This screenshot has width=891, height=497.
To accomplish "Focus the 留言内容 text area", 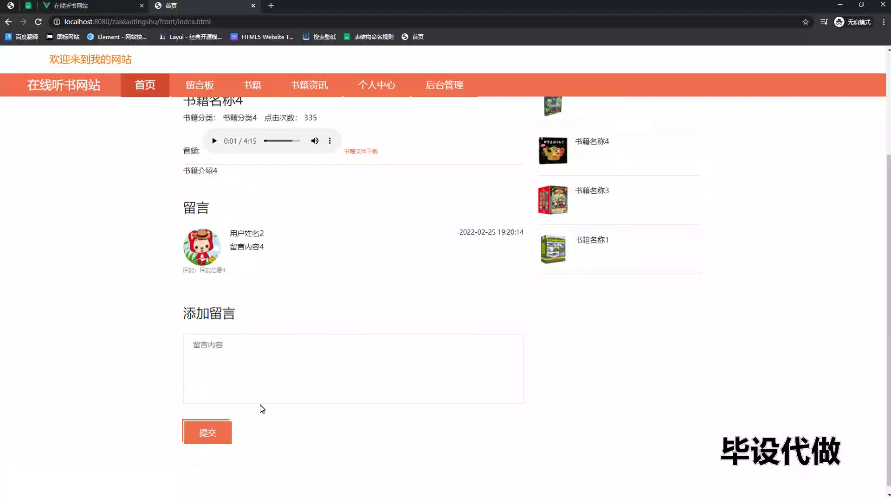I will coord(353,369).
